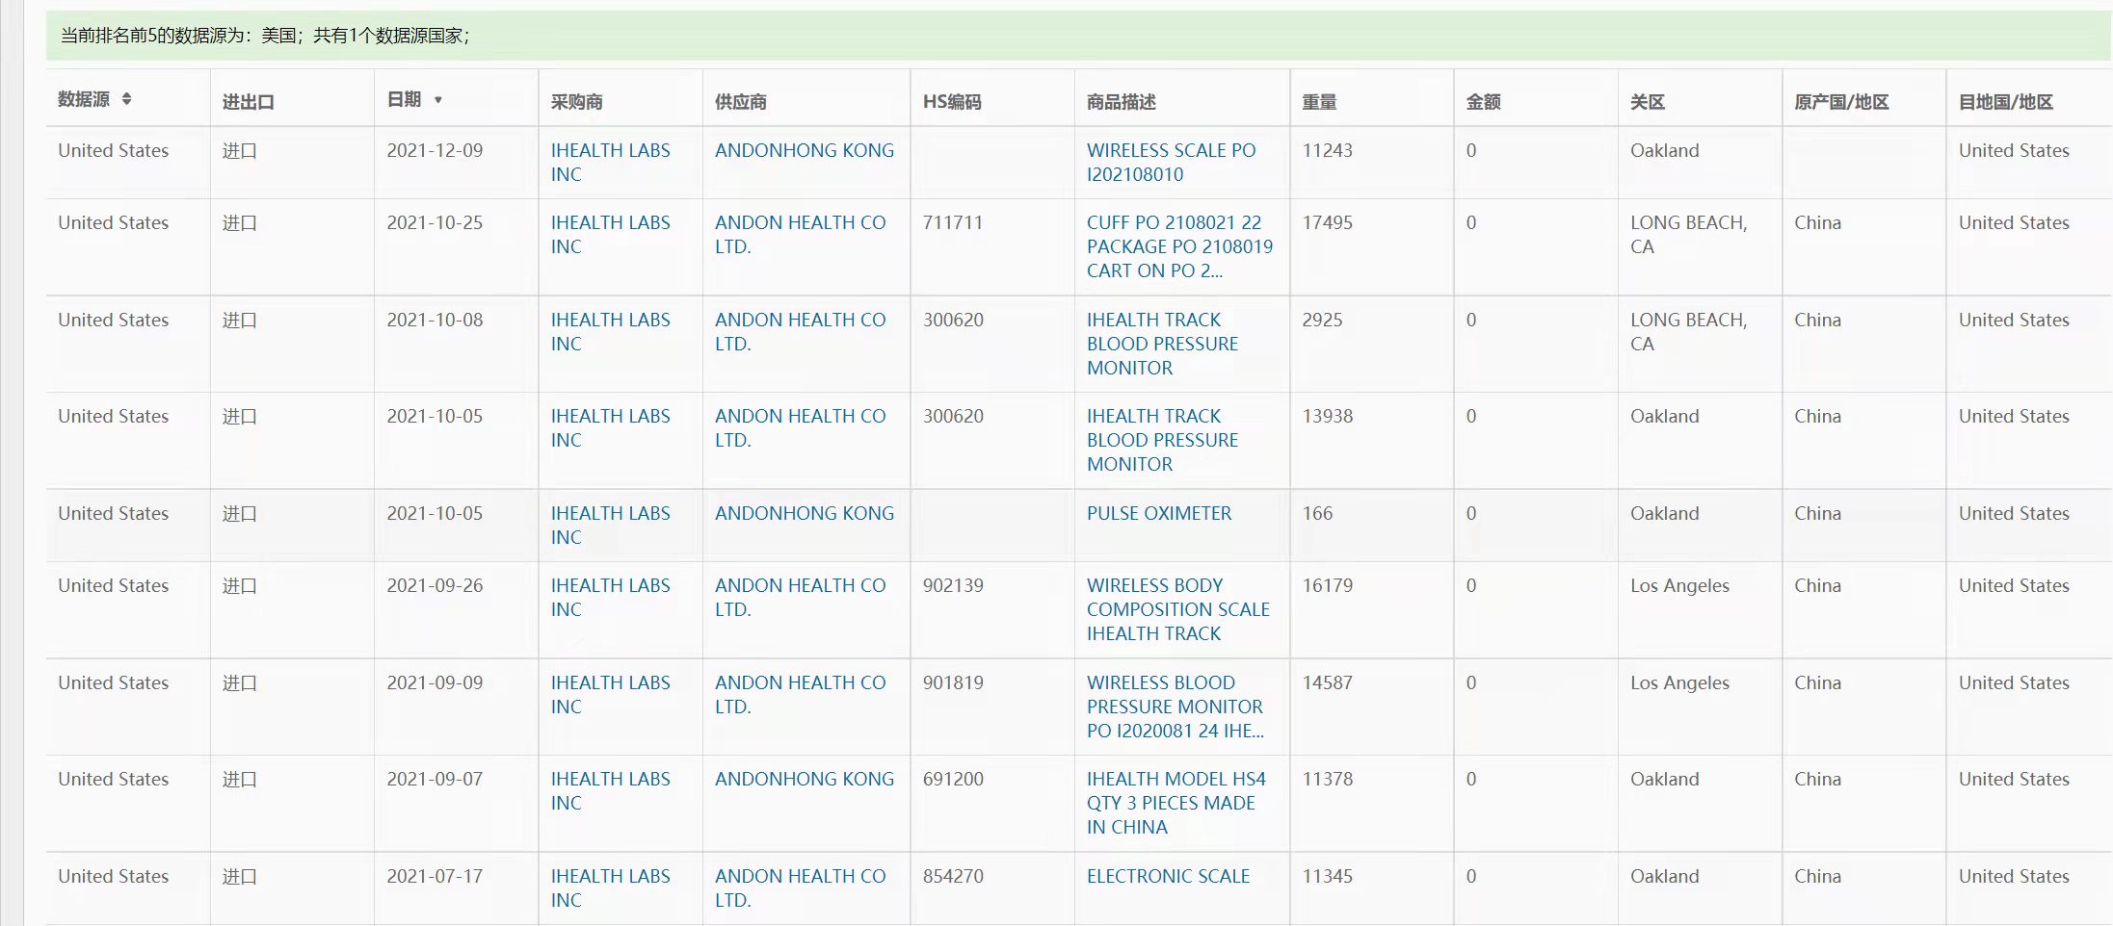Image resolution: width=2113 pixels, height=926 pixels.
Task: Open buyer IHEALTH LABS INC in 2021-10-08 row
Action: (x=610, y=332)
